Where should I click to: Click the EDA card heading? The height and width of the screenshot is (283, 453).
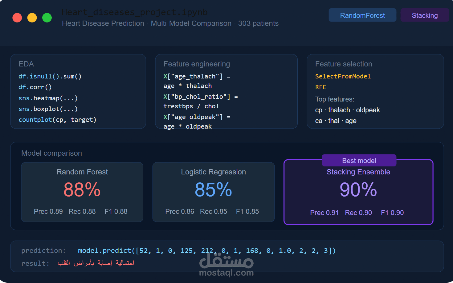point(26,64)
